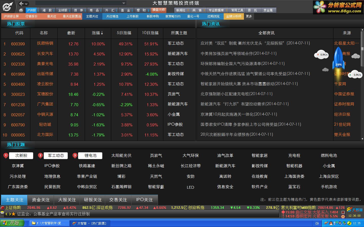Click stock name 奥普光电

point(45,64)
